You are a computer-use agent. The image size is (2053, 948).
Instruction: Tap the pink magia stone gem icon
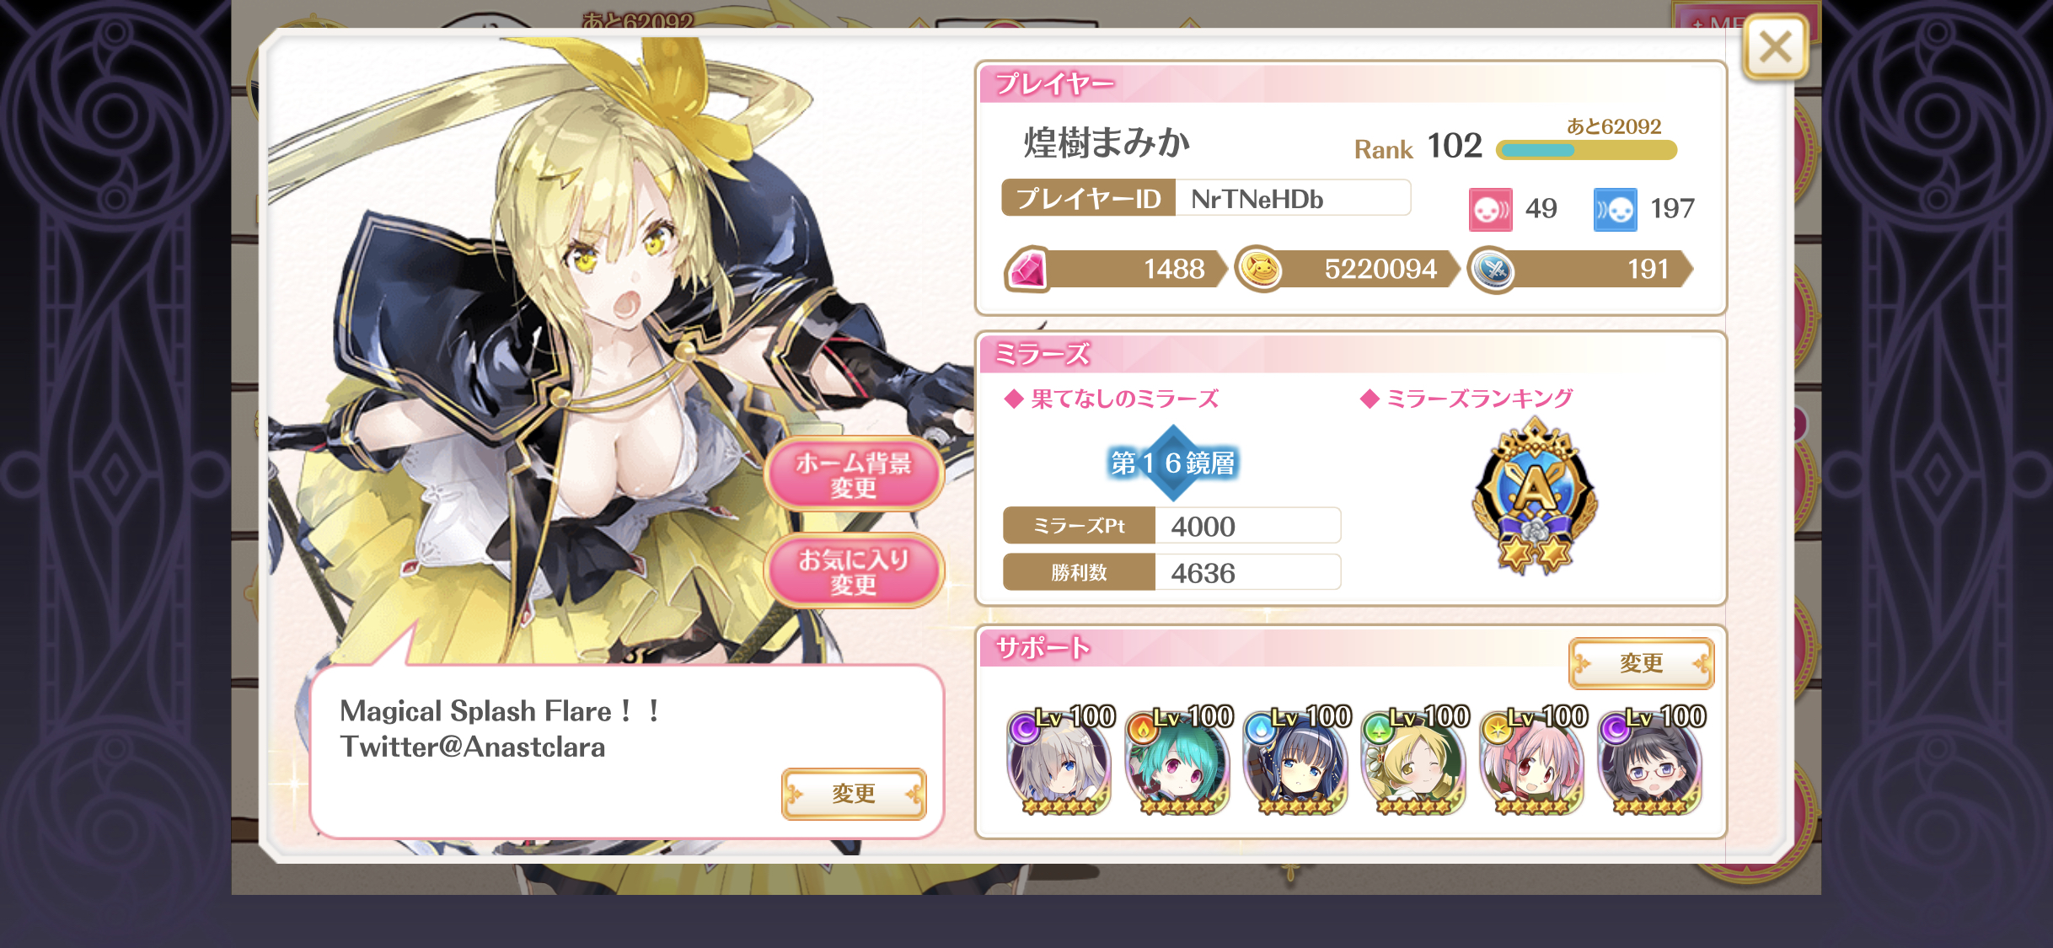click(1026, 270)
